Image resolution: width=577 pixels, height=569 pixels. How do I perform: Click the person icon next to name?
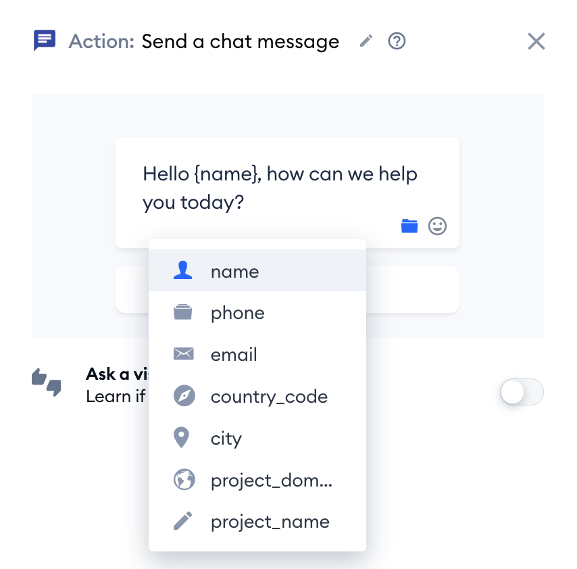pyautogui.click(x=183, y=270)
